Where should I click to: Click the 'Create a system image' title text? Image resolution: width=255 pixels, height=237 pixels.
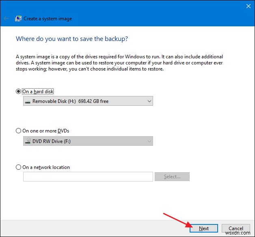(48, 19)
